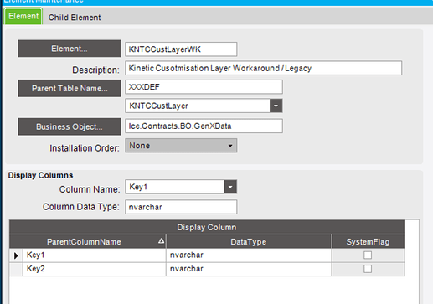Click the Parent Table Name... button
Image resolution: width=433 pixels, height=304 pixels.
pos(70,89)
